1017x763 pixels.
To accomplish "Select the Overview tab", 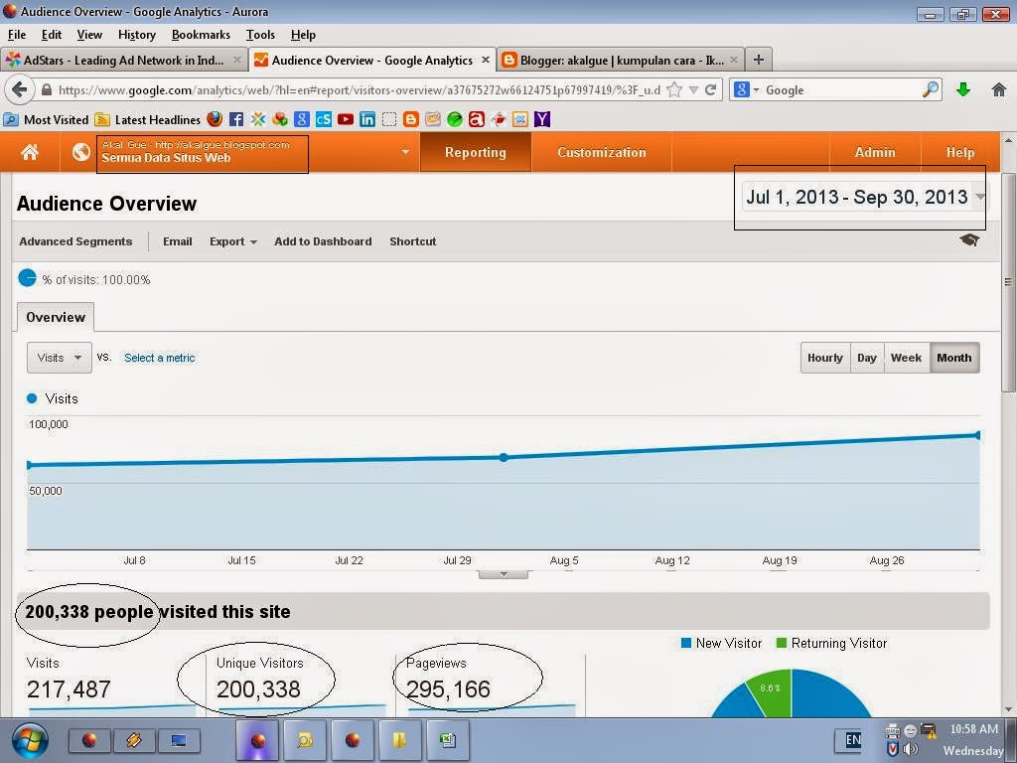I will (56, 317).
